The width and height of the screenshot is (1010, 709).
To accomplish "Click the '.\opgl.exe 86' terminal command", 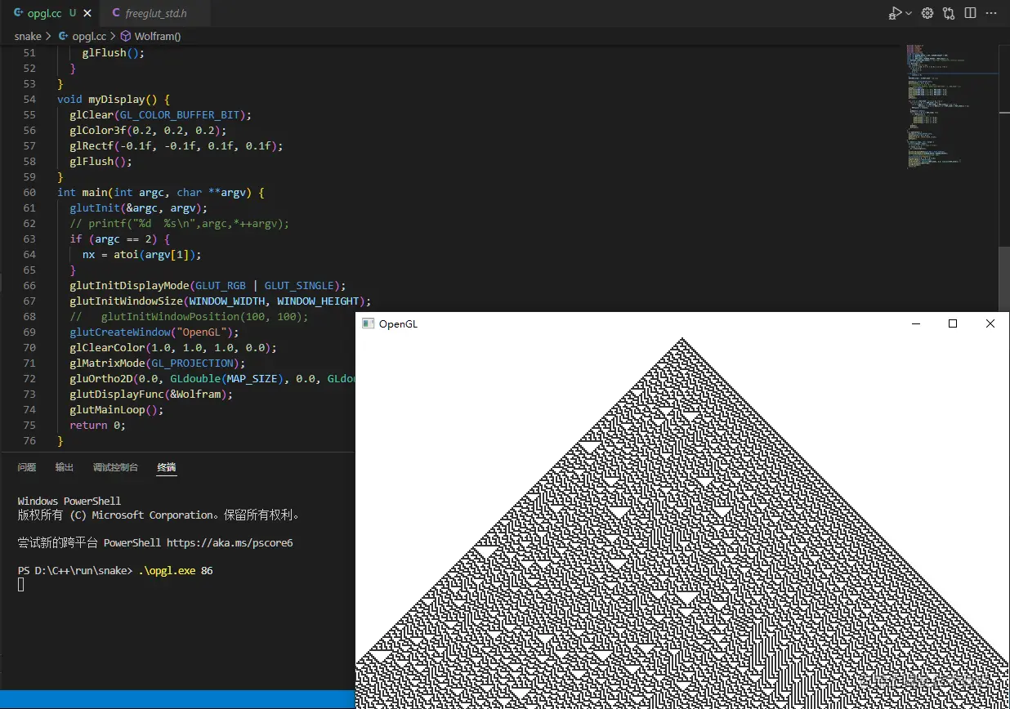I will pos(174,570).
